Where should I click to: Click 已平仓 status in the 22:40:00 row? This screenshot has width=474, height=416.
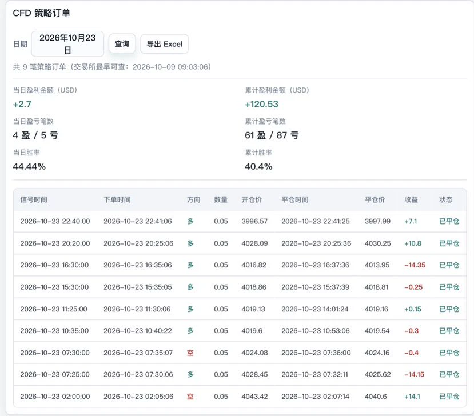point(449,222)
